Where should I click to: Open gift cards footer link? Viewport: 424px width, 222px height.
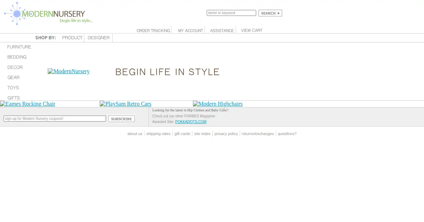click(x=182, y=134)
